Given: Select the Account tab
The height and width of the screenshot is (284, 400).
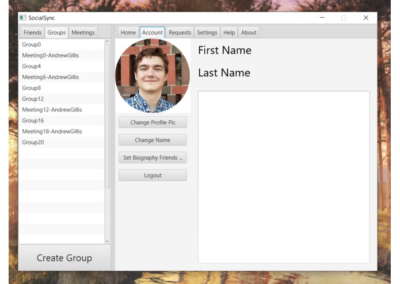Looking at the screenshot, I should coord(152,33).
